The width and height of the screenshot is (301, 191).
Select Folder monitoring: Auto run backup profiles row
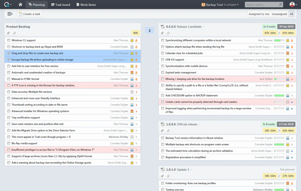228,183
